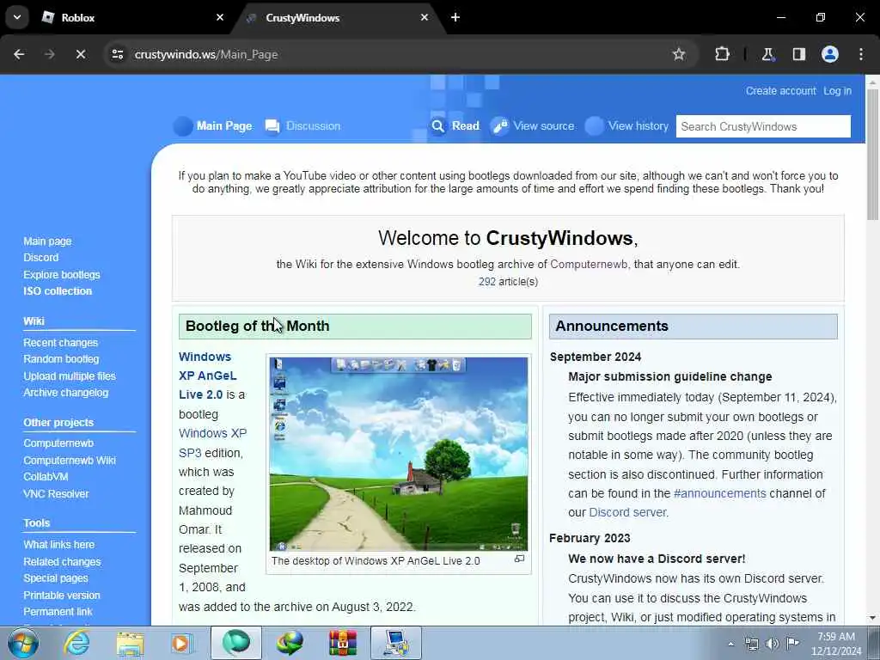The image size is (880, 660).
Task: Open ISO collection sidebar link
Action: (x=58, y=291)
